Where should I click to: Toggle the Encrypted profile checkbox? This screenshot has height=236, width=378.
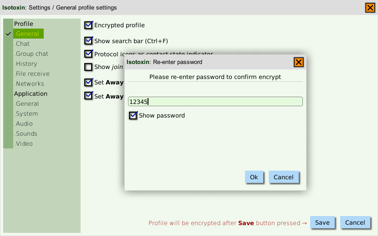(x=88, y=25)
